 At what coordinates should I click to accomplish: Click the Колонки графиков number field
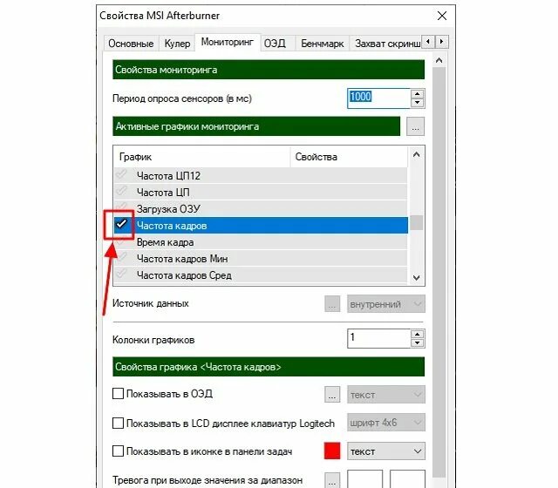(x=378, y=338)
